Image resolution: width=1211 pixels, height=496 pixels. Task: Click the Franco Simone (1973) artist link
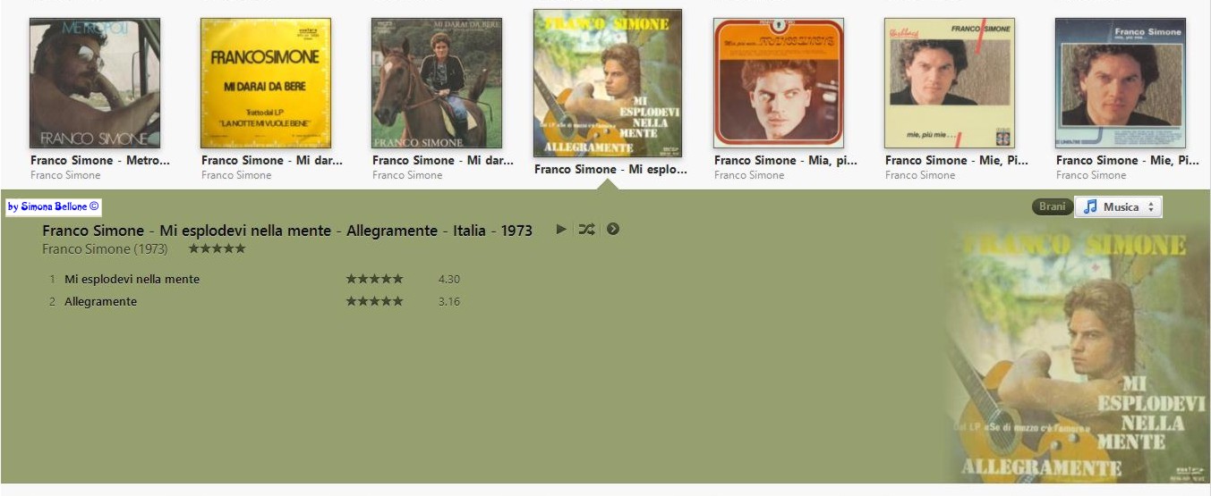[105, 249]
